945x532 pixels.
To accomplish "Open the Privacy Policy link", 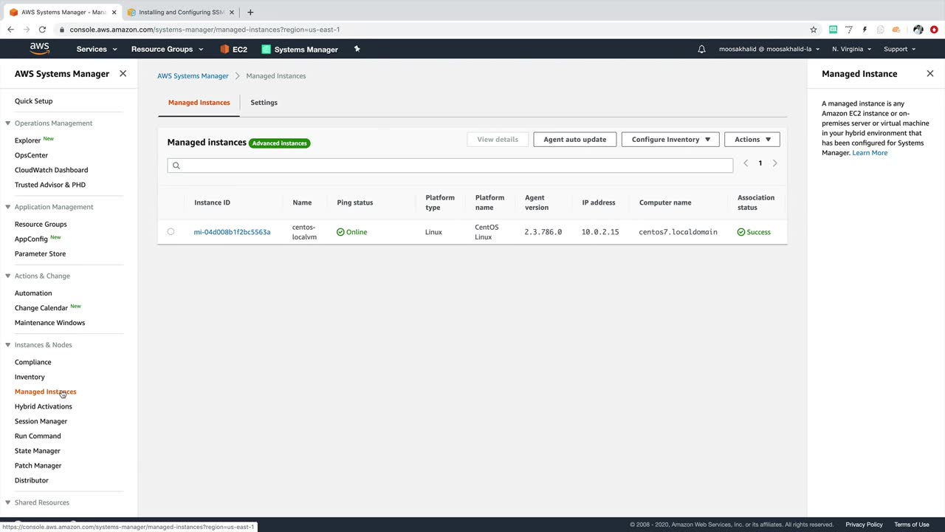I will click(x=864, y=525).
